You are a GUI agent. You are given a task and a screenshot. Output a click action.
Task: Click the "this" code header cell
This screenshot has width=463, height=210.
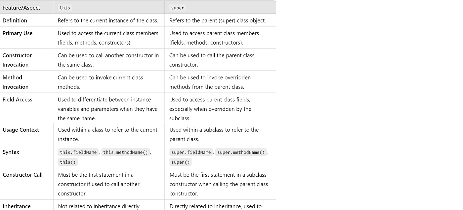65,8
